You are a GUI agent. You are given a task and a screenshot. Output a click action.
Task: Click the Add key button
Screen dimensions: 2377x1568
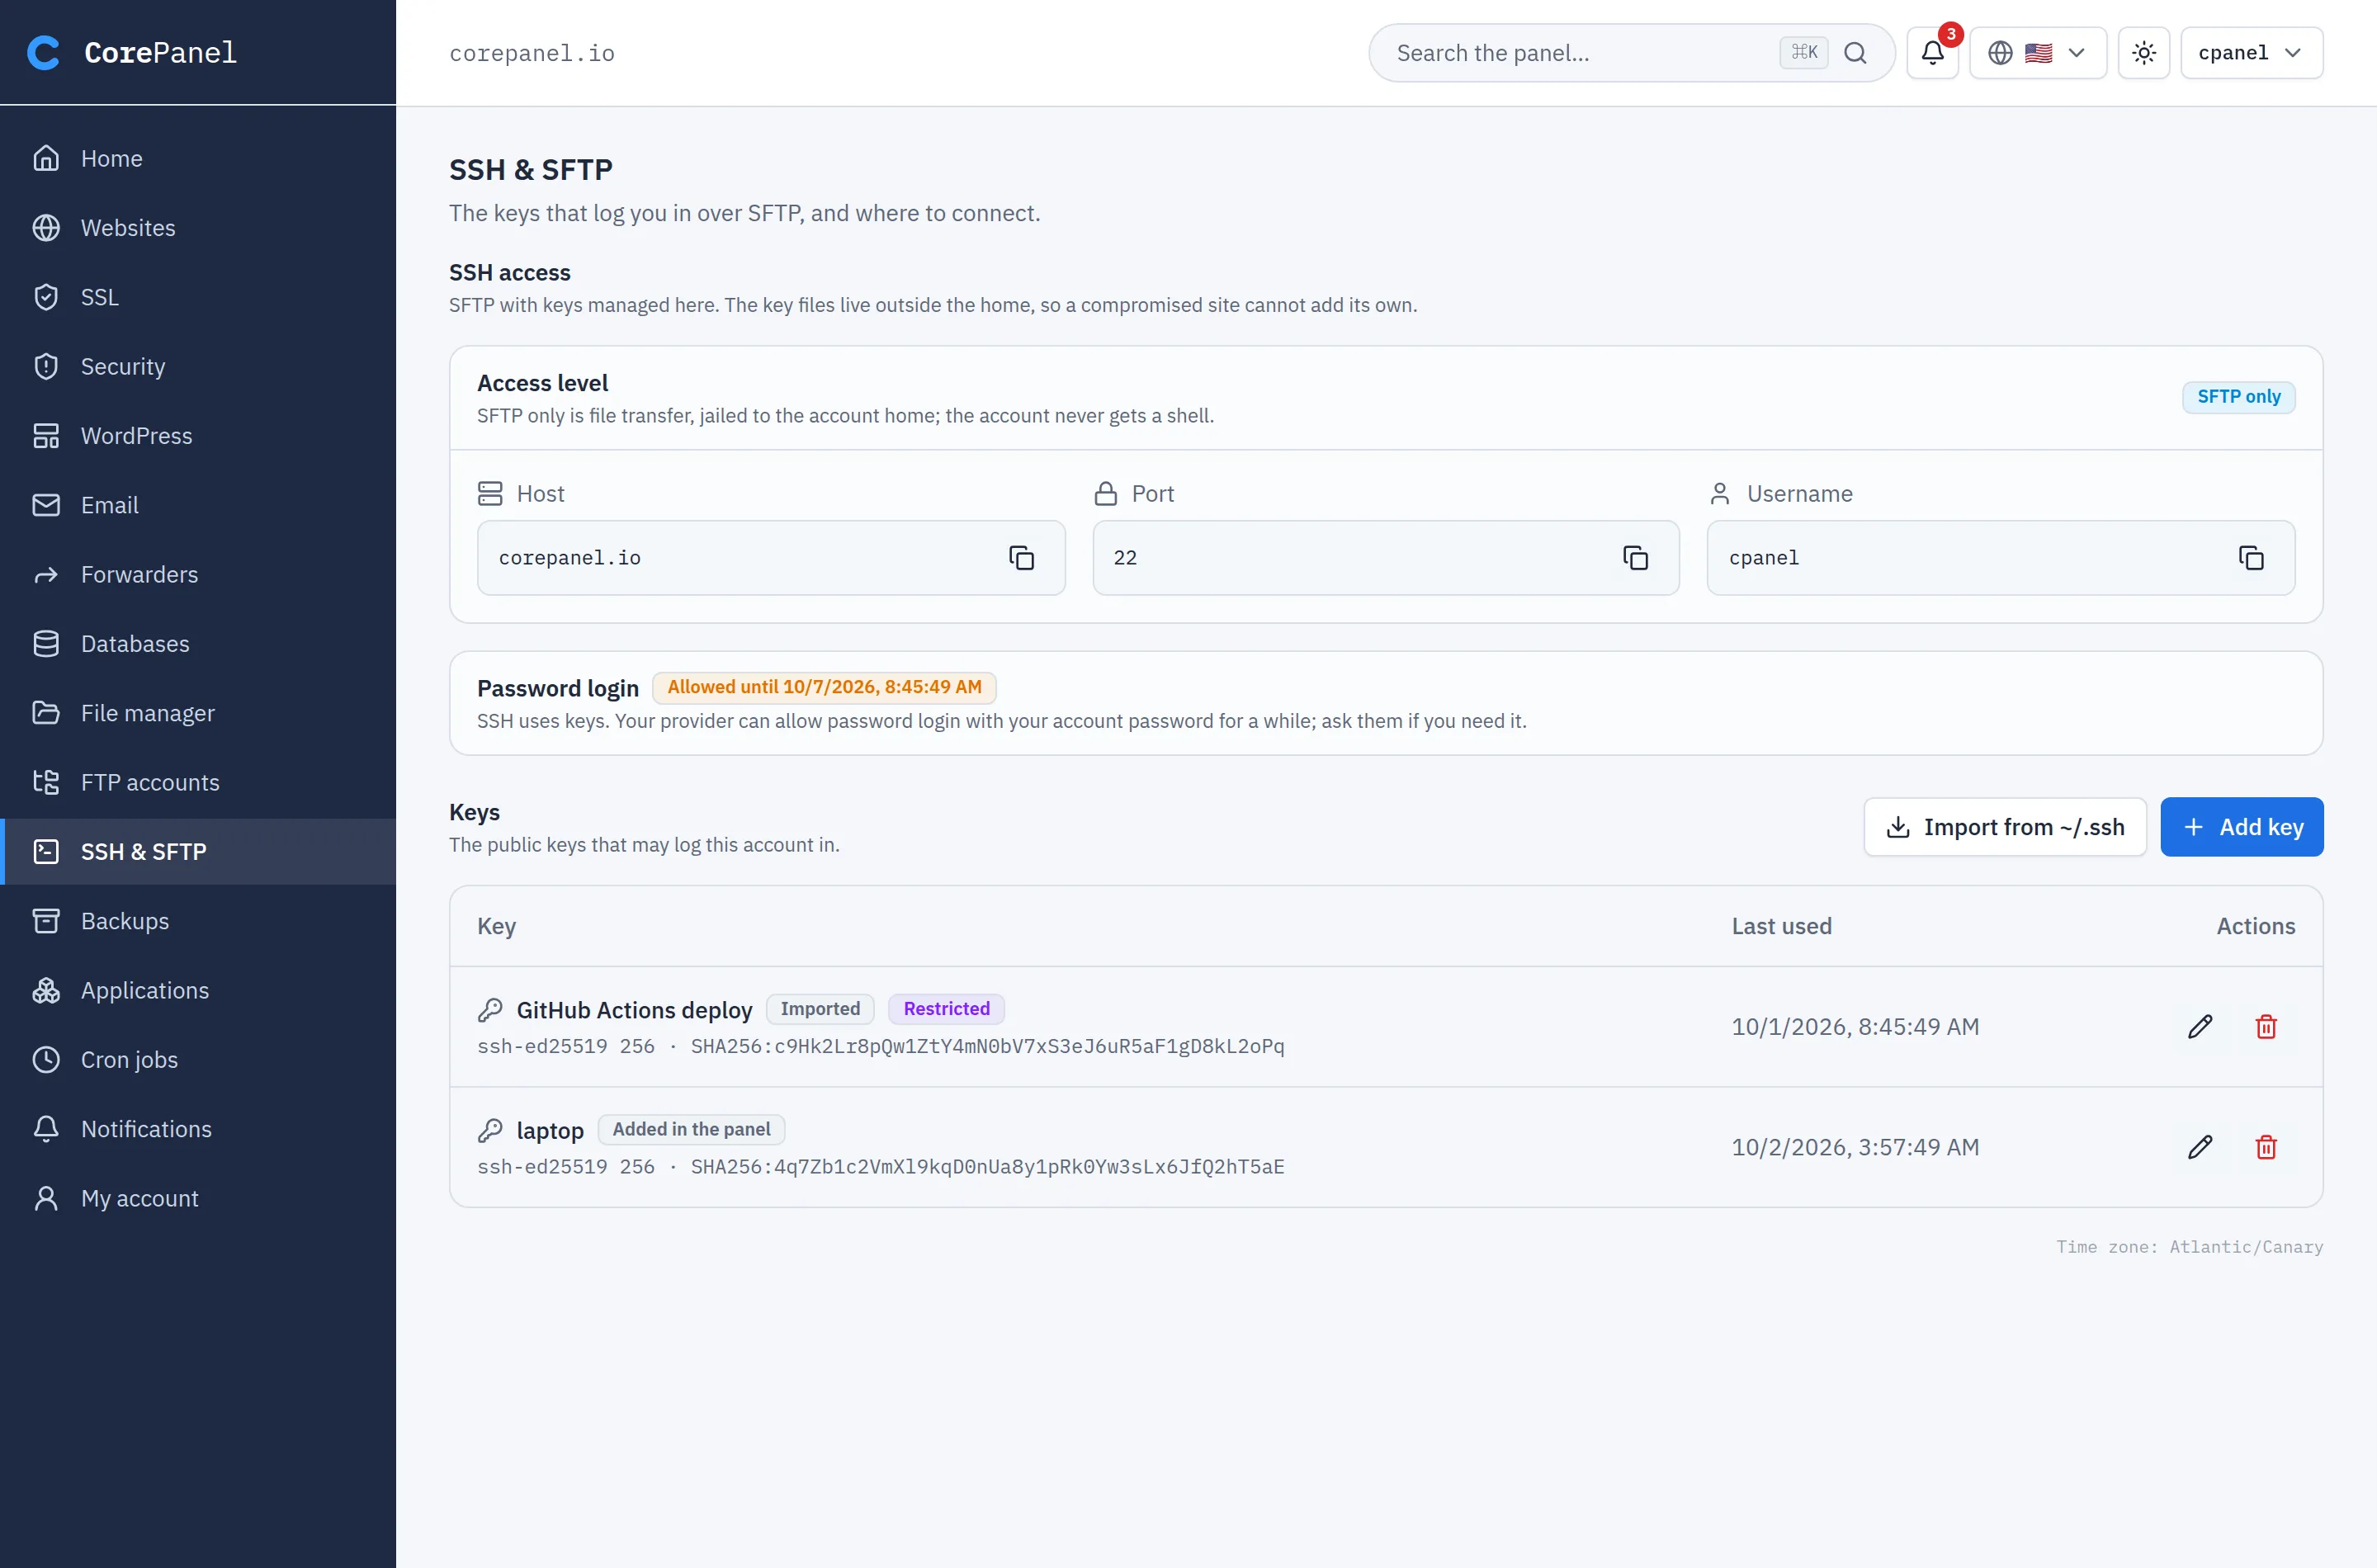[x=2241, y=827]
